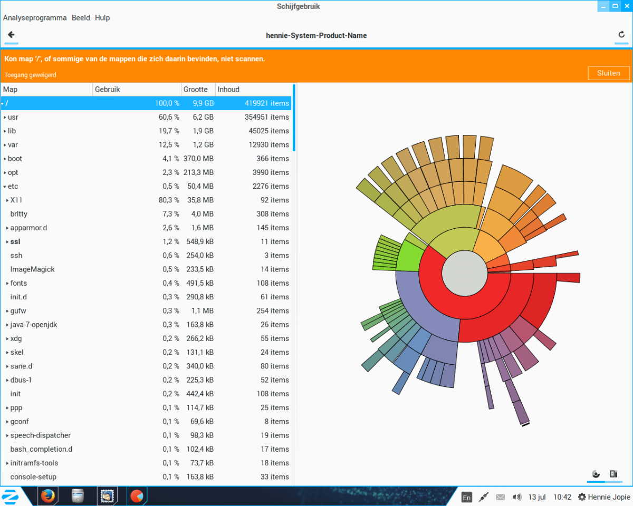Open Firefox from the taskbar
Image resolution: width=633 pixels, height=506 pixels.
[48, 496]
